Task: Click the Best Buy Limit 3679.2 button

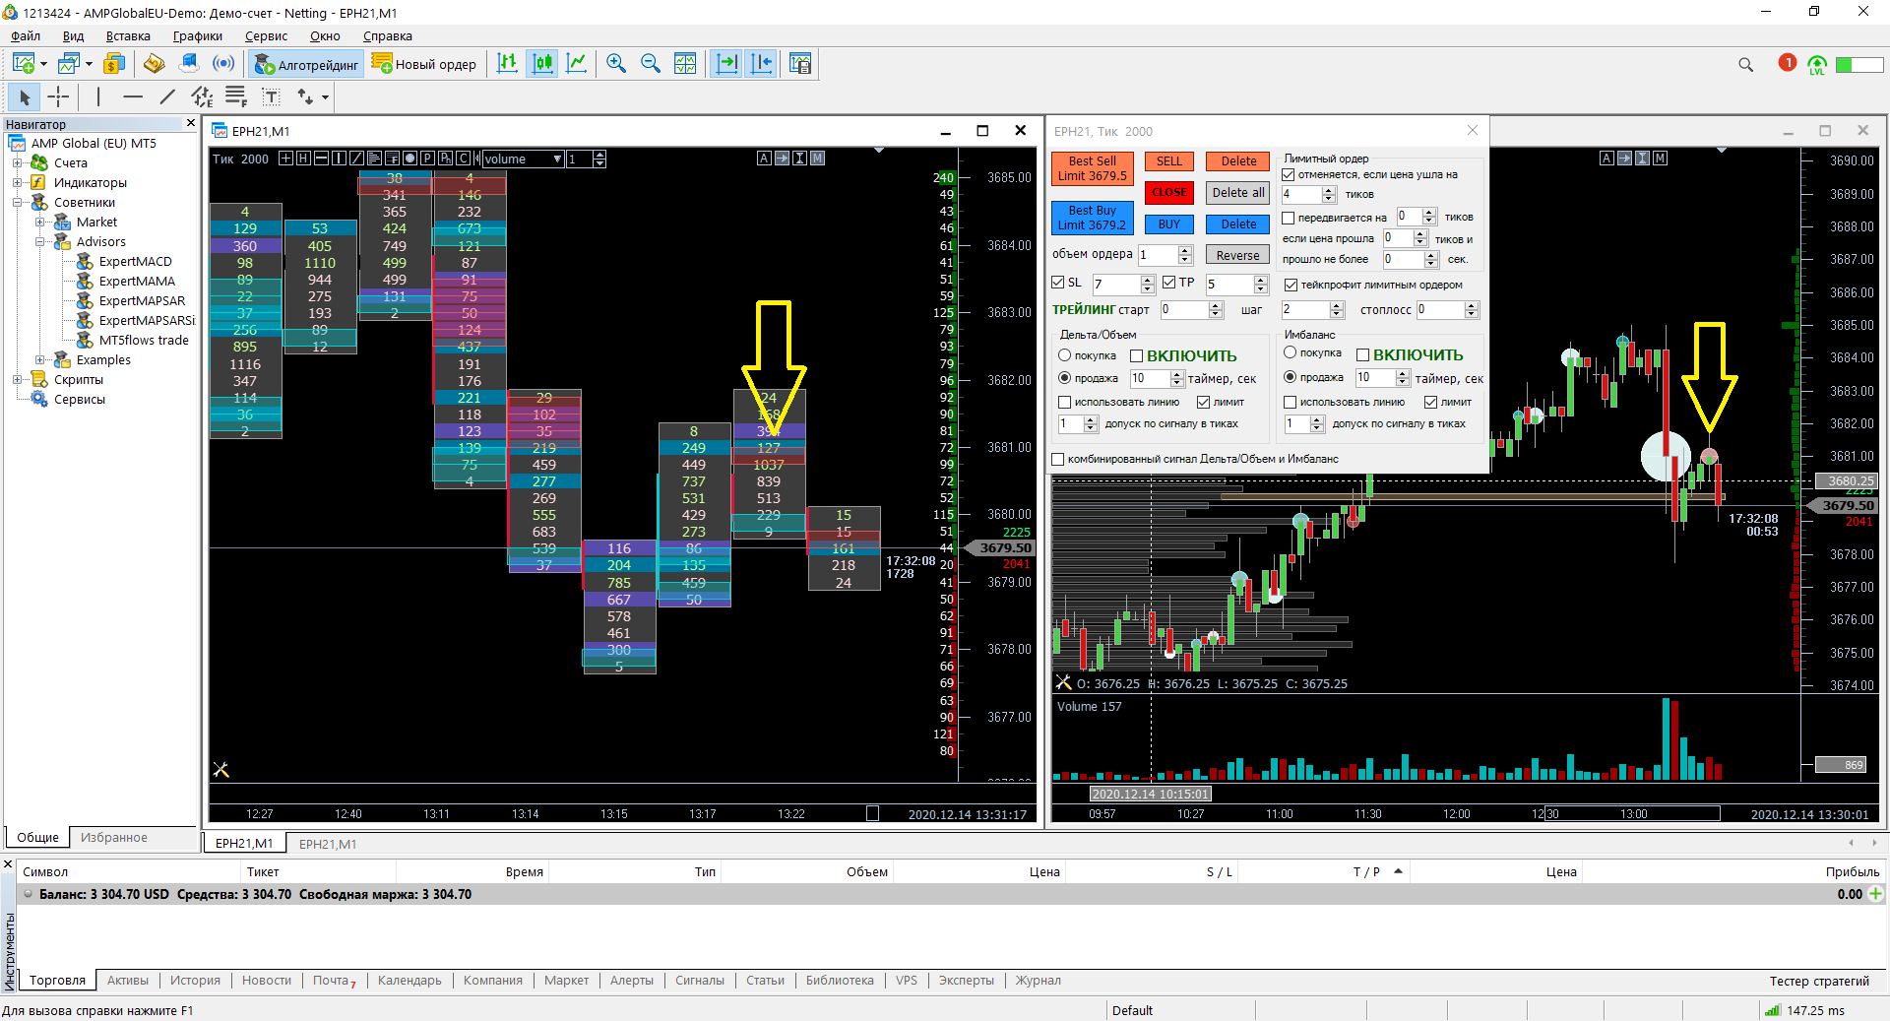Action: (x=1093, y=218)
